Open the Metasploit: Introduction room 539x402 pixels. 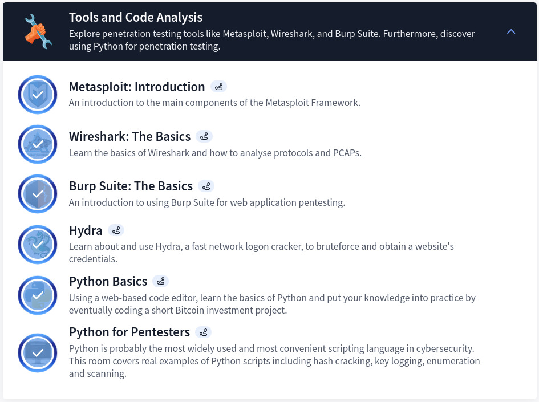[137, 87]
